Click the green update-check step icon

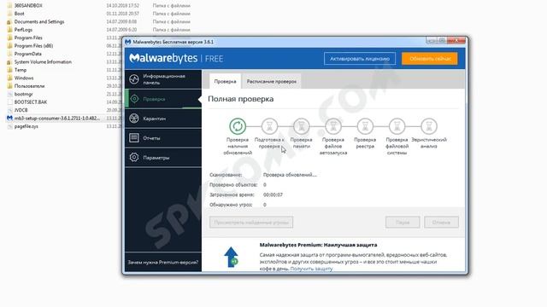coord(238,126)
